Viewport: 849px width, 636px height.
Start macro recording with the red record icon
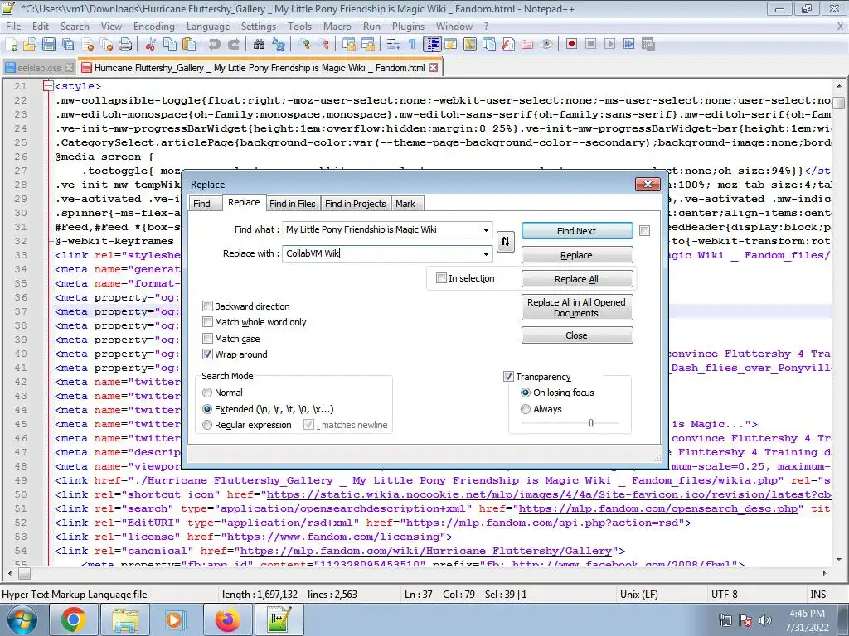pyautogui.click(x=571, y=44)
